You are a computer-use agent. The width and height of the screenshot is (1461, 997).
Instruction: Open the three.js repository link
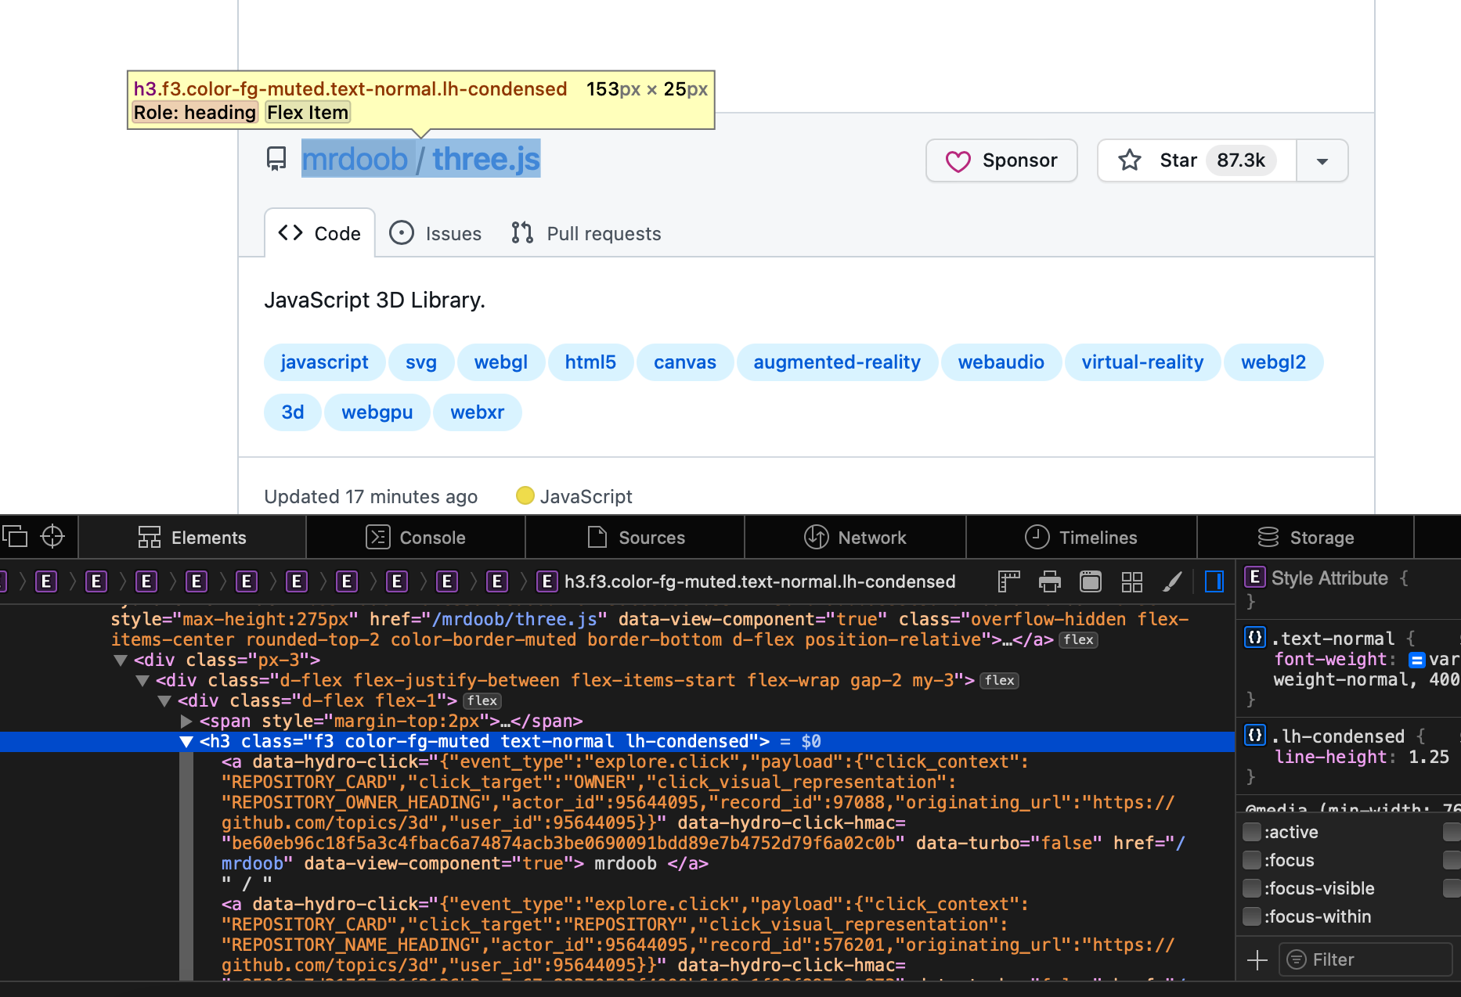(x=486, y=159)
